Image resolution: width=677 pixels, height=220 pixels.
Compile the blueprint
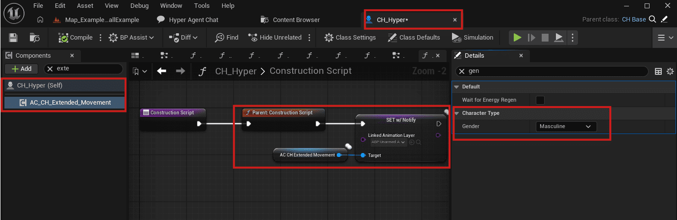(x=75, y=38)
